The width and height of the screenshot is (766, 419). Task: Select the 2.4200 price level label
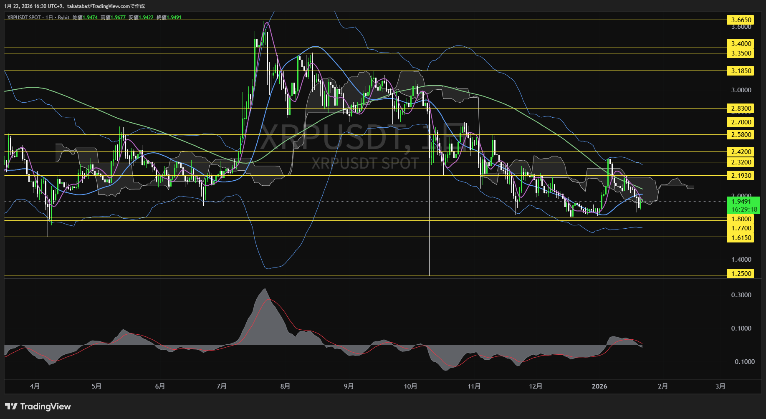pos(741,151)
